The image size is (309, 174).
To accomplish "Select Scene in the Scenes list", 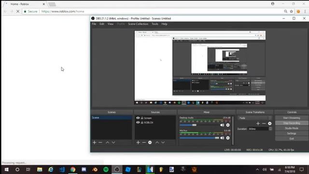I will point(112,117).
